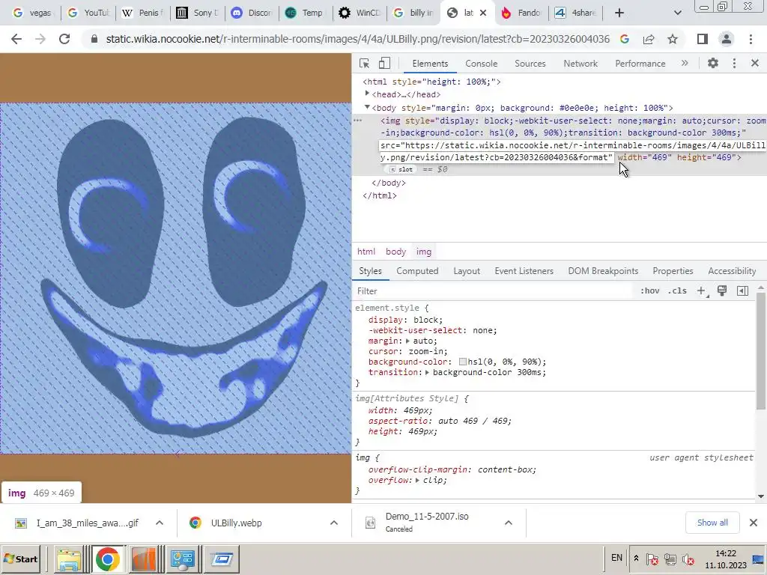This screenshot has width=767, height=575.
Task: Open a new tab plus button
Action: pos(619,13)
